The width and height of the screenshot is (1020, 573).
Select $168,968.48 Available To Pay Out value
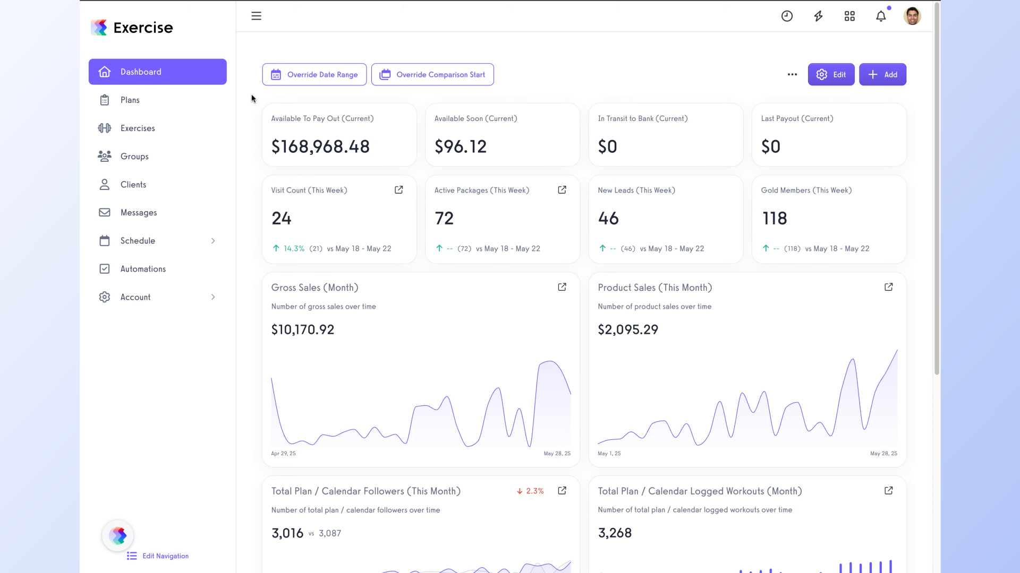pos(320,146)
